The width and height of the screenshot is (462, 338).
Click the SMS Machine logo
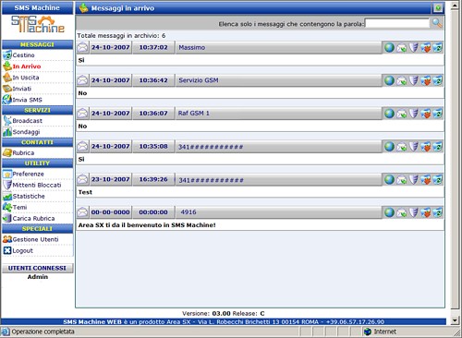[38, 24]
